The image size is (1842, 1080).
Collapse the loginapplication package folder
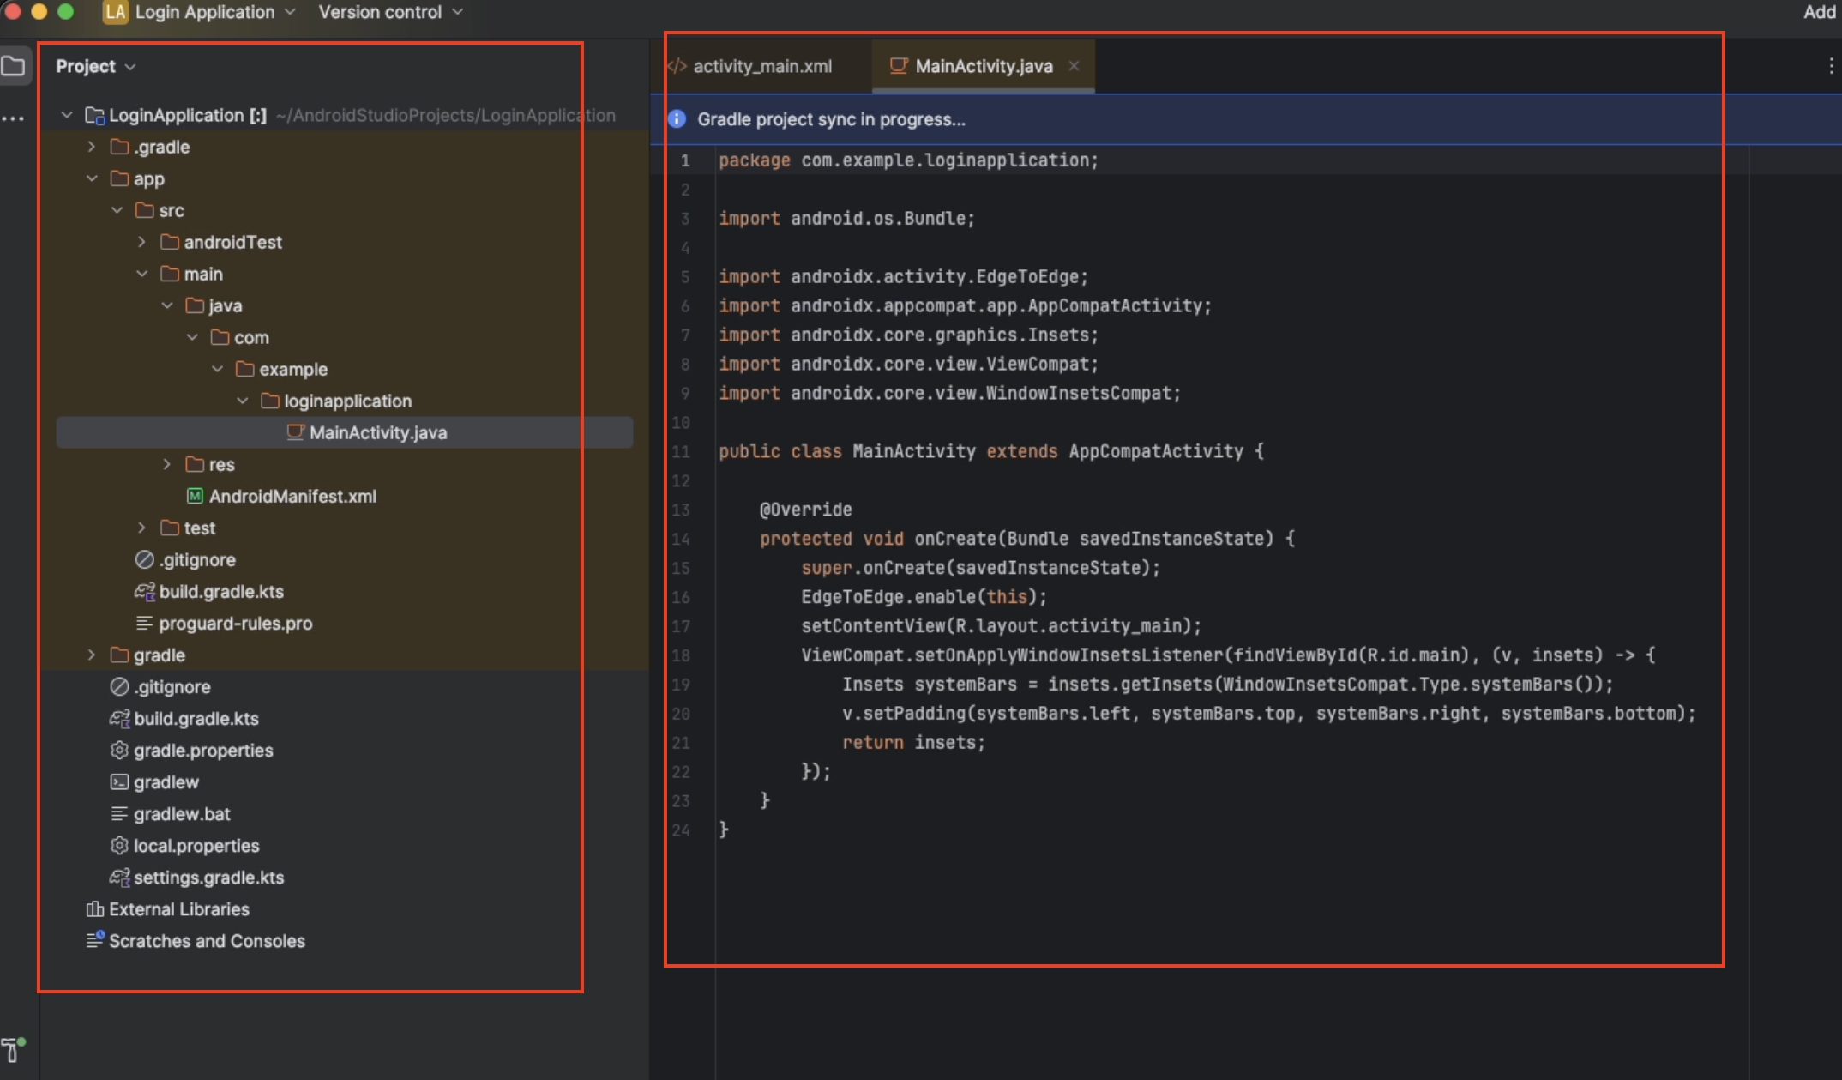pos(243,401)
